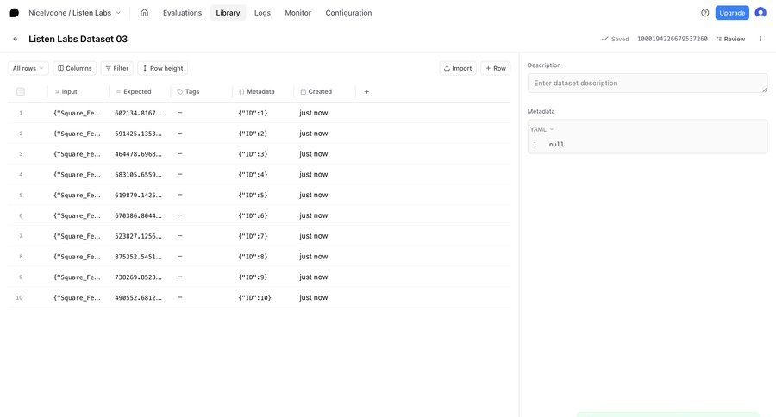Open Expected cell 670386.8044...

139,215
